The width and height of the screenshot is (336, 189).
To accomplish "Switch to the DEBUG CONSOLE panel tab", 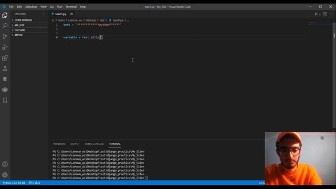I will click(x=94, y=144).
